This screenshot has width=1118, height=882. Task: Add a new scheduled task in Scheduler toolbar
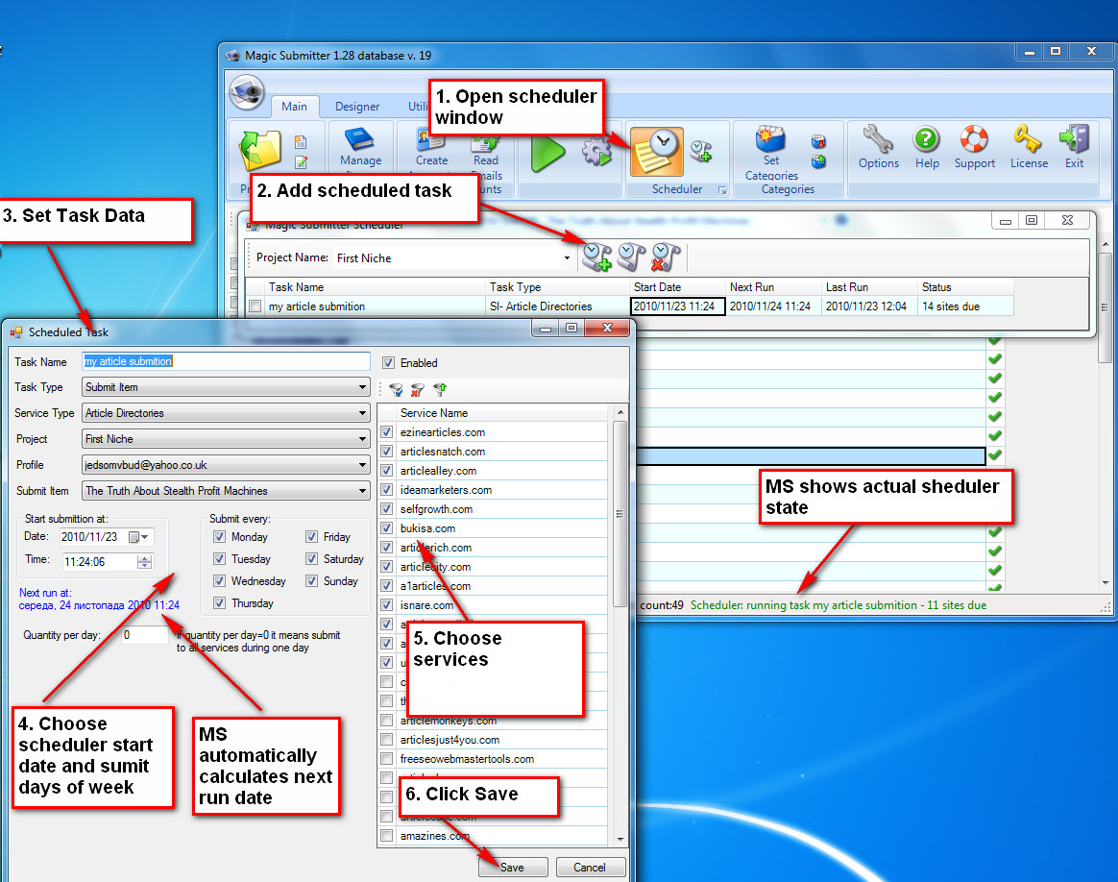(596, 257)
